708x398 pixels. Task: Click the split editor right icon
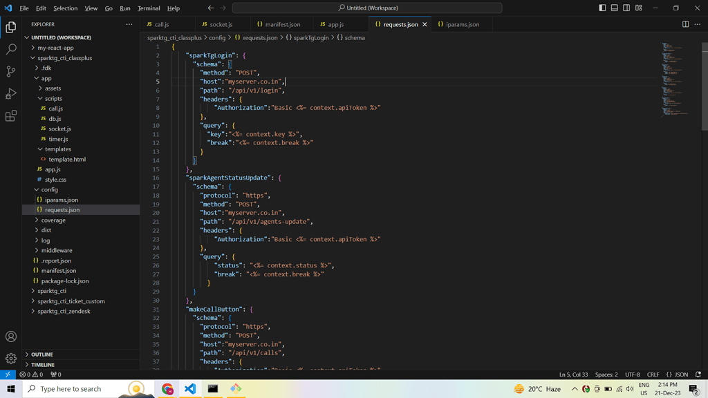click(685, 24)
